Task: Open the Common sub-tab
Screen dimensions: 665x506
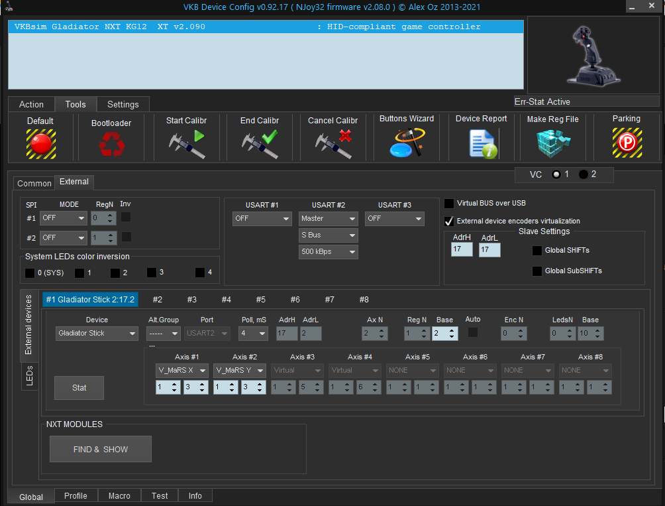Action: pyautogui.click(x=34, y=184)
